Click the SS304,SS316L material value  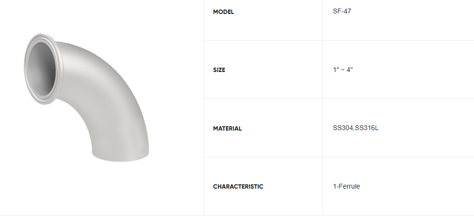[x=356, y=128]
